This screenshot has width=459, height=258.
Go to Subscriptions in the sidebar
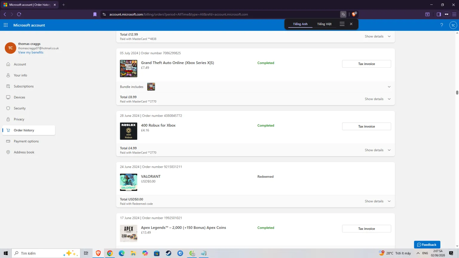click(x=24, y=86)
